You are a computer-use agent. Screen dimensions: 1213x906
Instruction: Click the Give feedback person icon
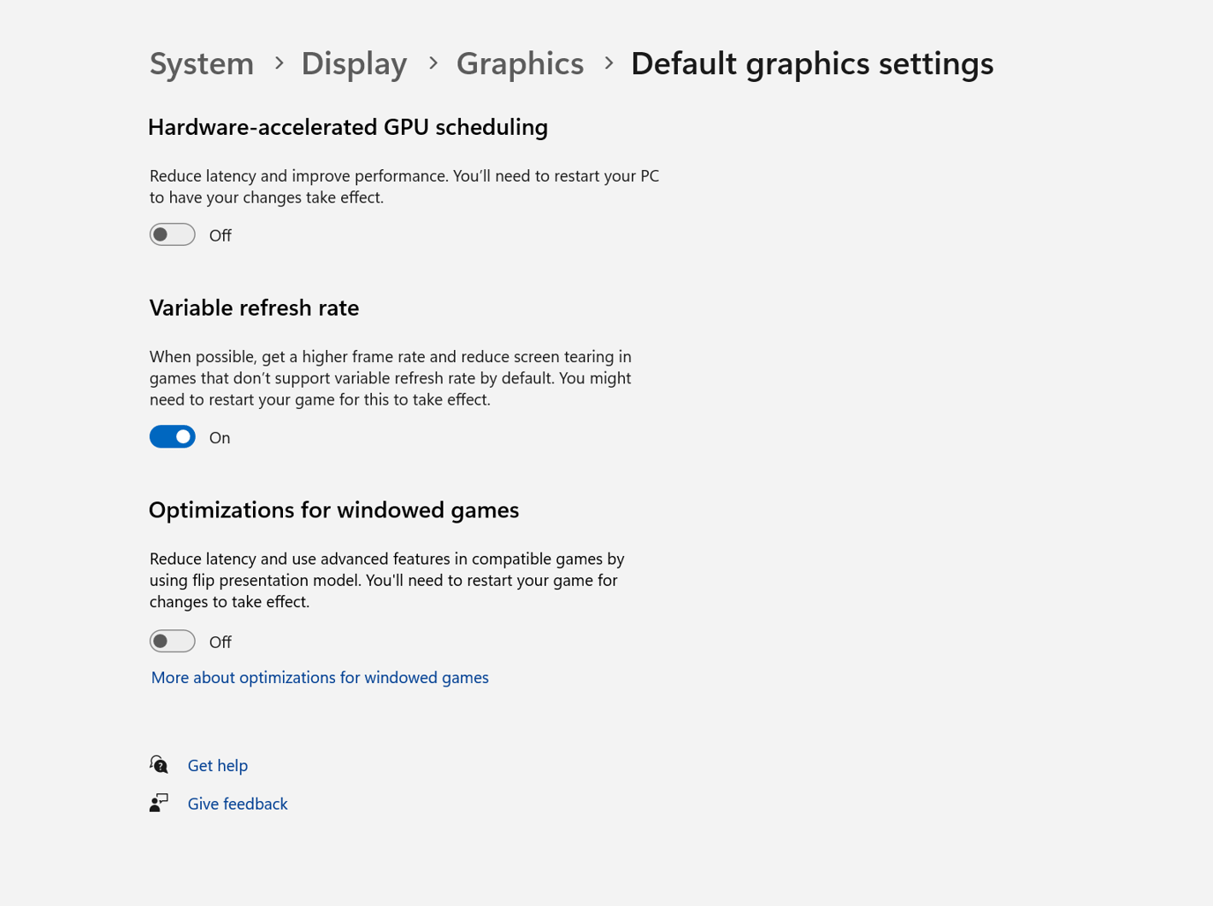pos(159,803)
